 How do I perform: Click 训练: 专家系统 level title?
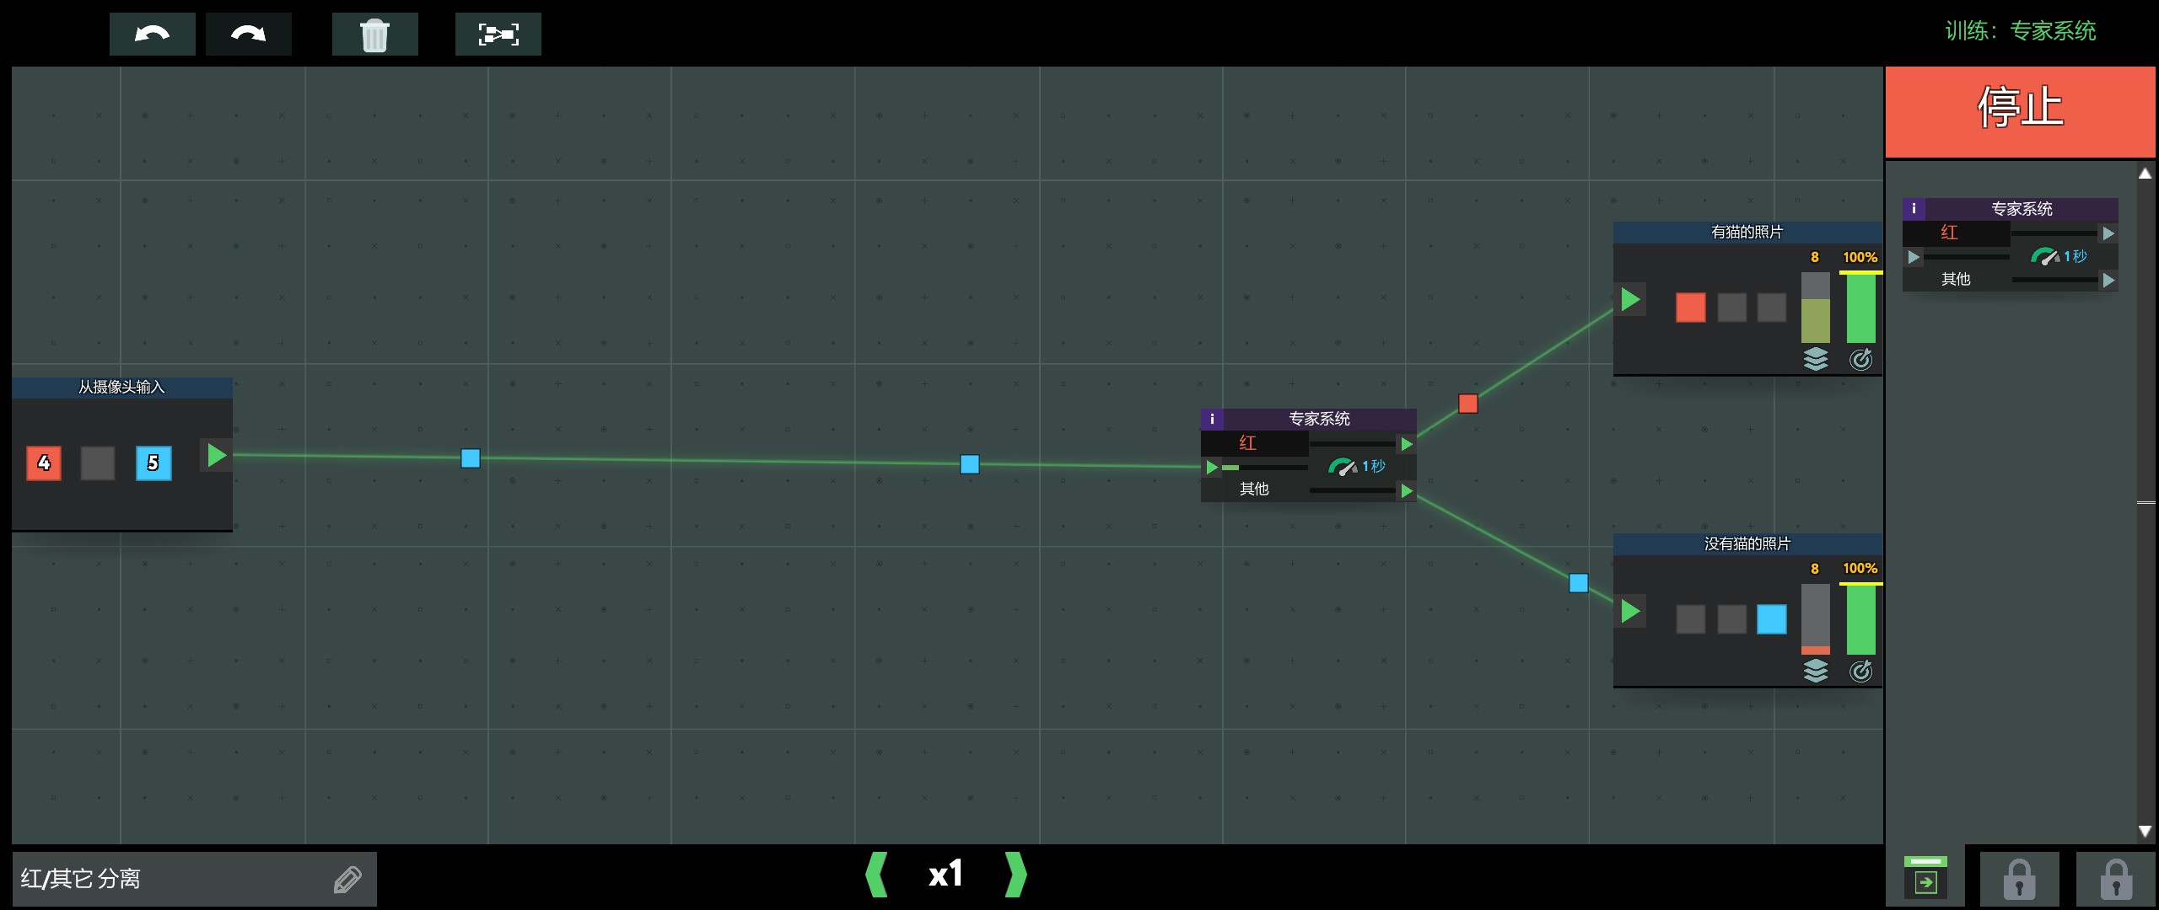pyautogui.click(x=2021, y=31)
